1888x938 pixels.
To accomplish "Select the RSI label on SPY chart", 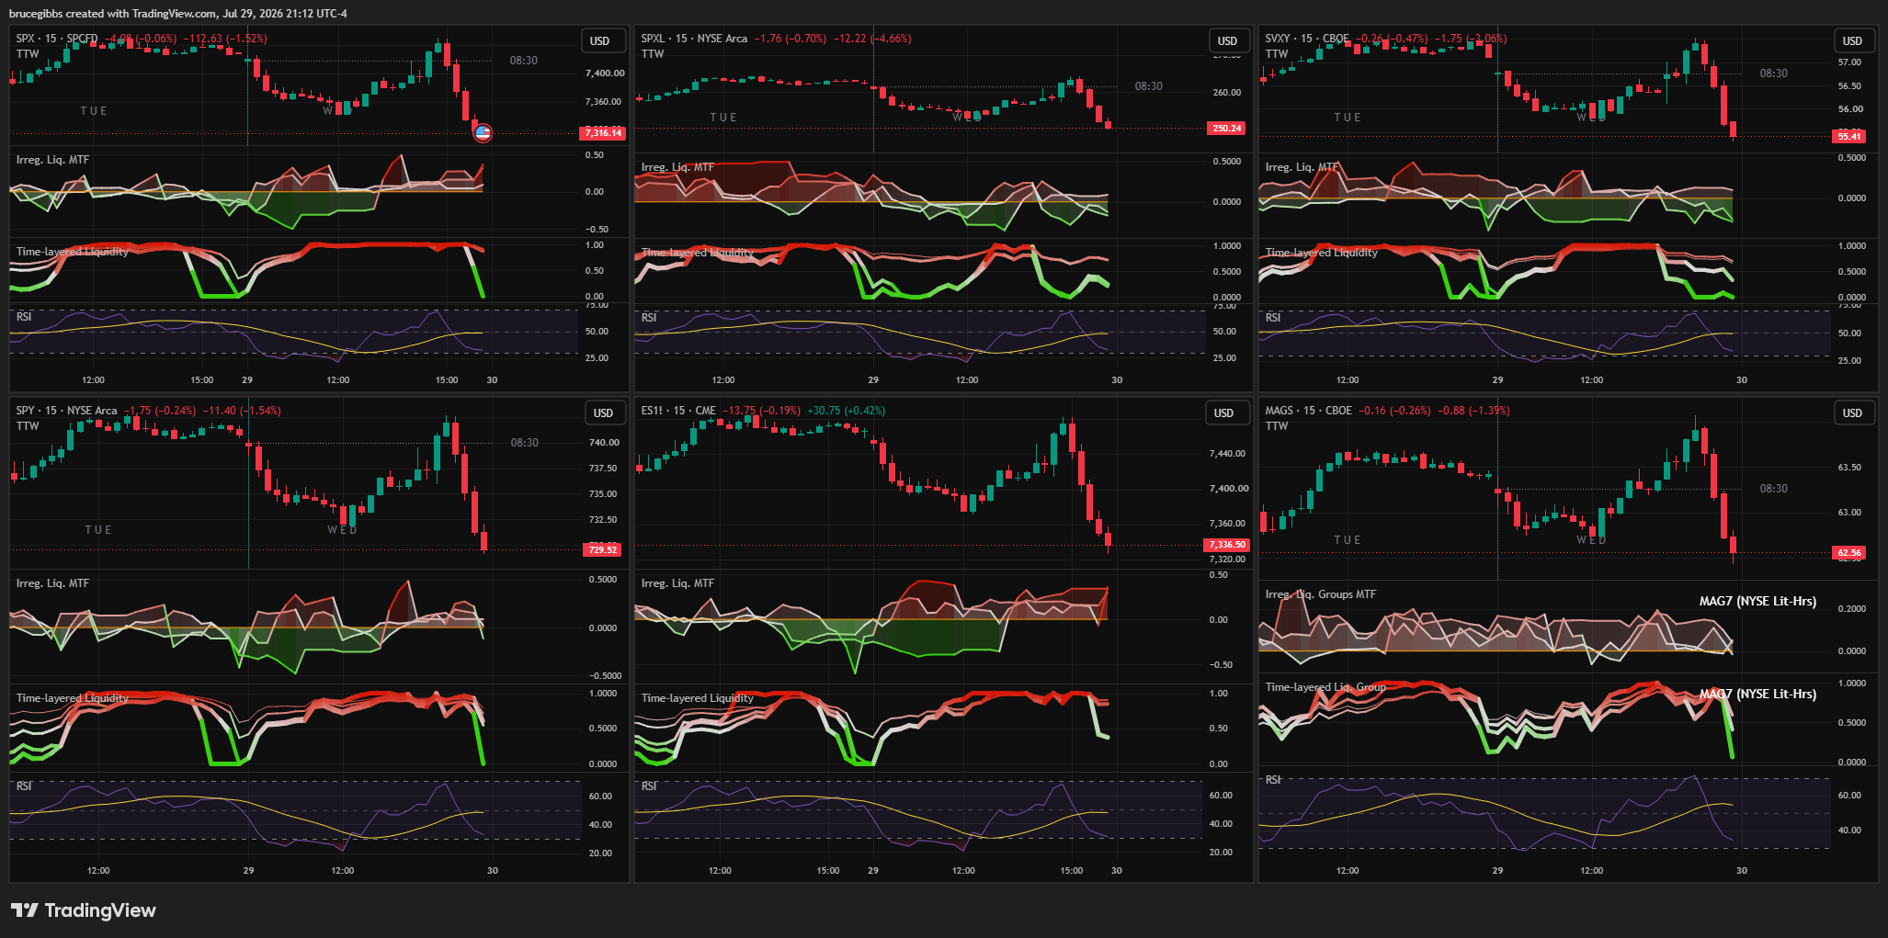I will pyautogui.click(x=24, y=786).
